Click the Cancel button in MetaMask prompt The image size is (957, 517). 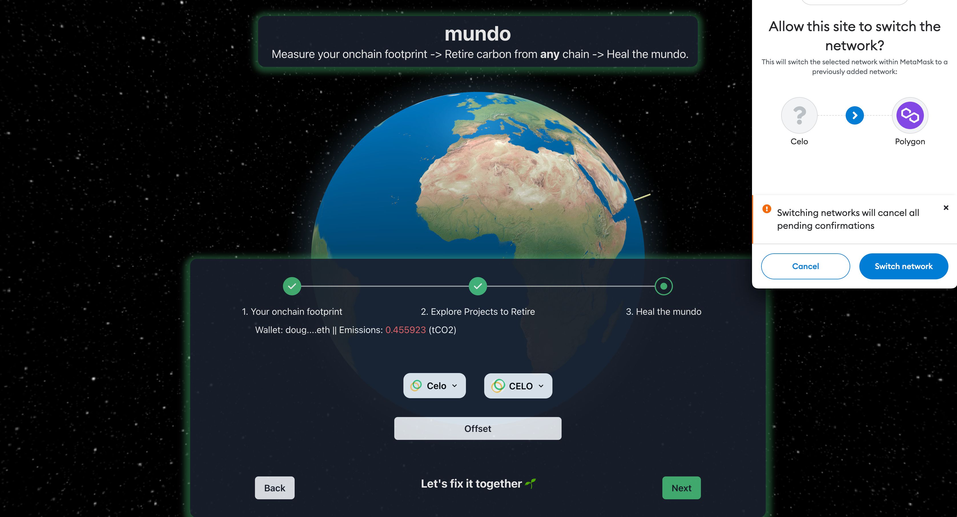pos(805,266)
